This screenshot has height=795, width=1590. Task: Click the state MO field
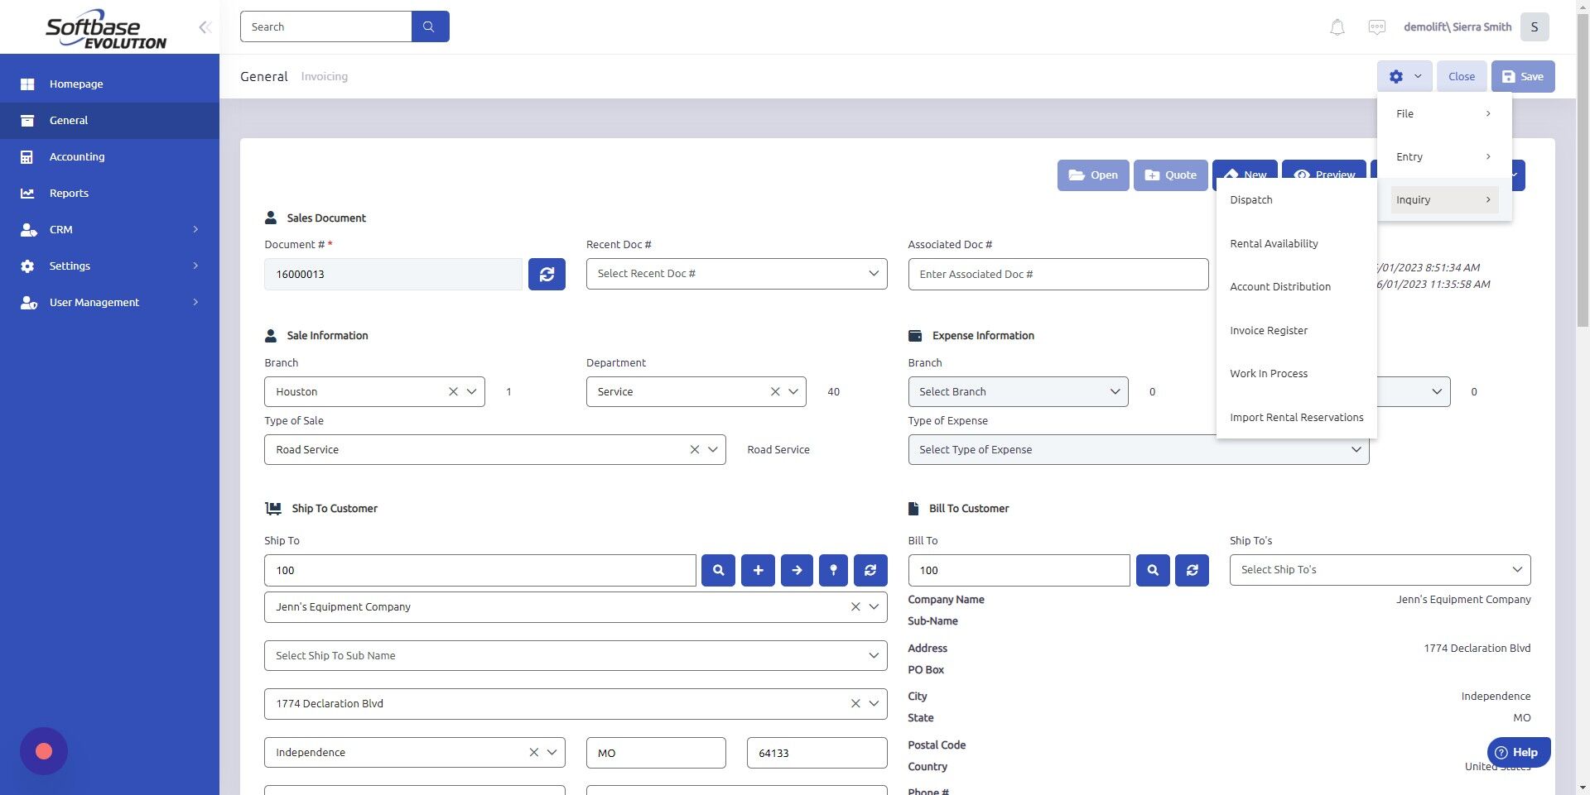point(656,753)
